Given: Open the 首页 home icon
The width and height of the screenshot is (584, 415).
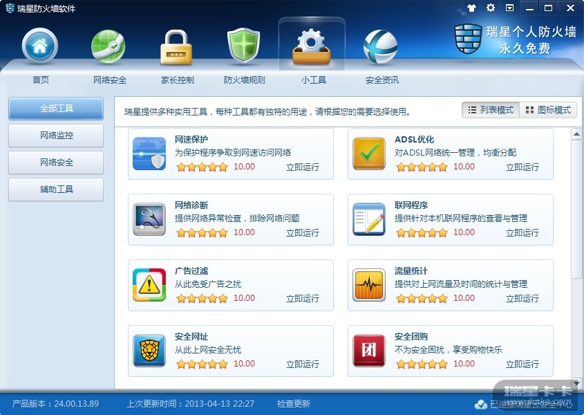Looking at the screenshot, I should (40, 46).
